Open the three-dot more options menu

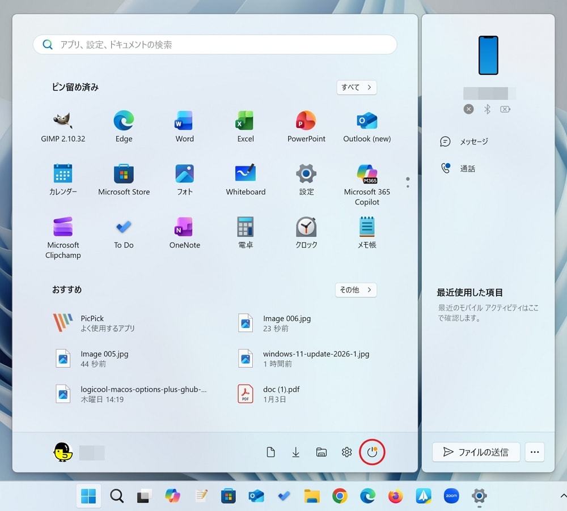click(x=534, y=452)
